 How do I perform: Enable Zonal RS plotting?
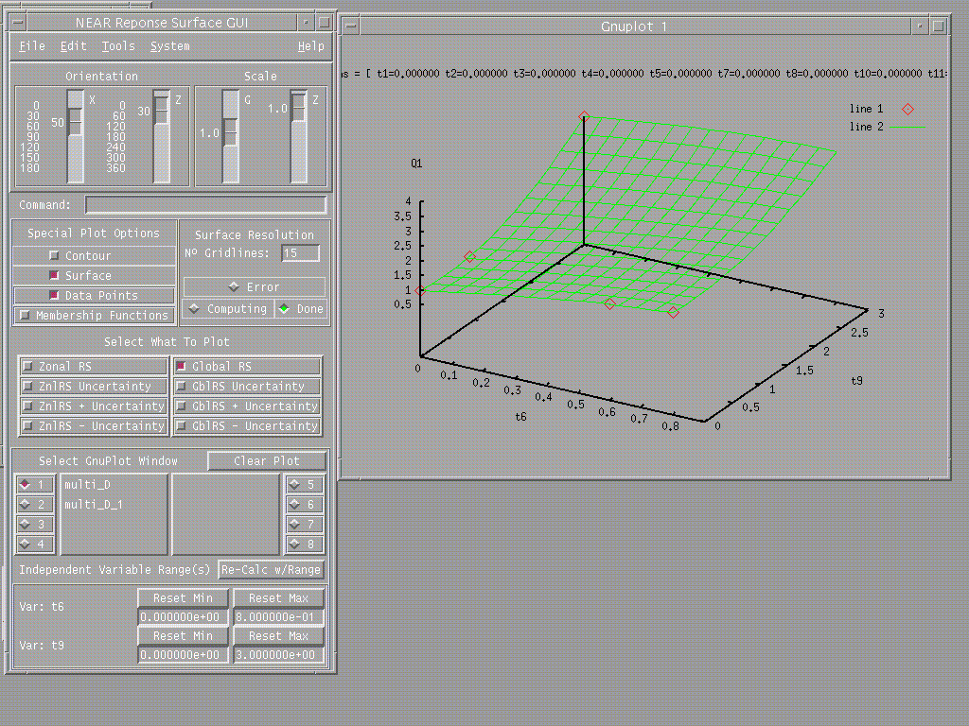[94, 366]
